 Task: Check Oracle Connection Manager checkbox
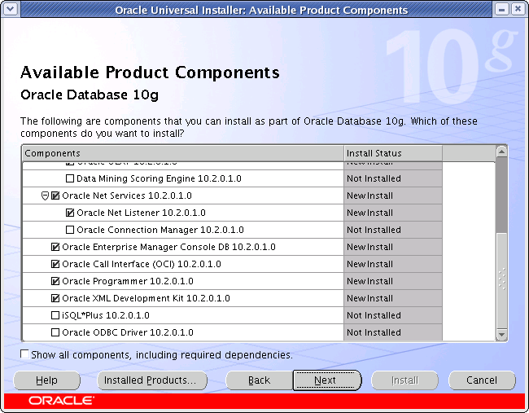coord(70,230)
